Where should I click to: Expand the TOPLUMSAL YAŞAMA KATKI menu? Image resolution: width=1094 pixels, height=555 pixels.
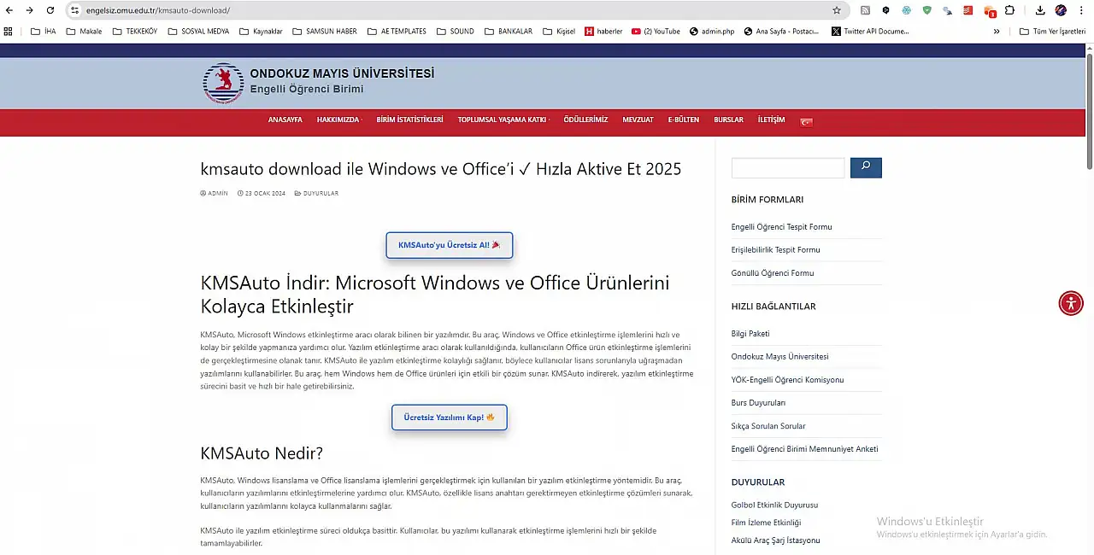pyautogui.click(x=503, y=120)
